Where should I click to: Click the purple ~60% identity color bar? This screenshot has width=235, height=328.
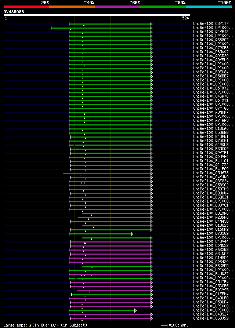coord(117,7)
